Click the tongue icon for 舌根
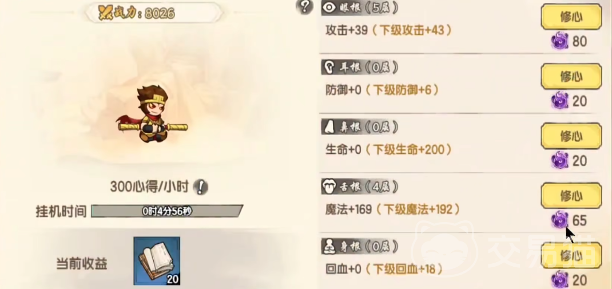The height and width of the screenshot is (289, 612). point(329,187)
